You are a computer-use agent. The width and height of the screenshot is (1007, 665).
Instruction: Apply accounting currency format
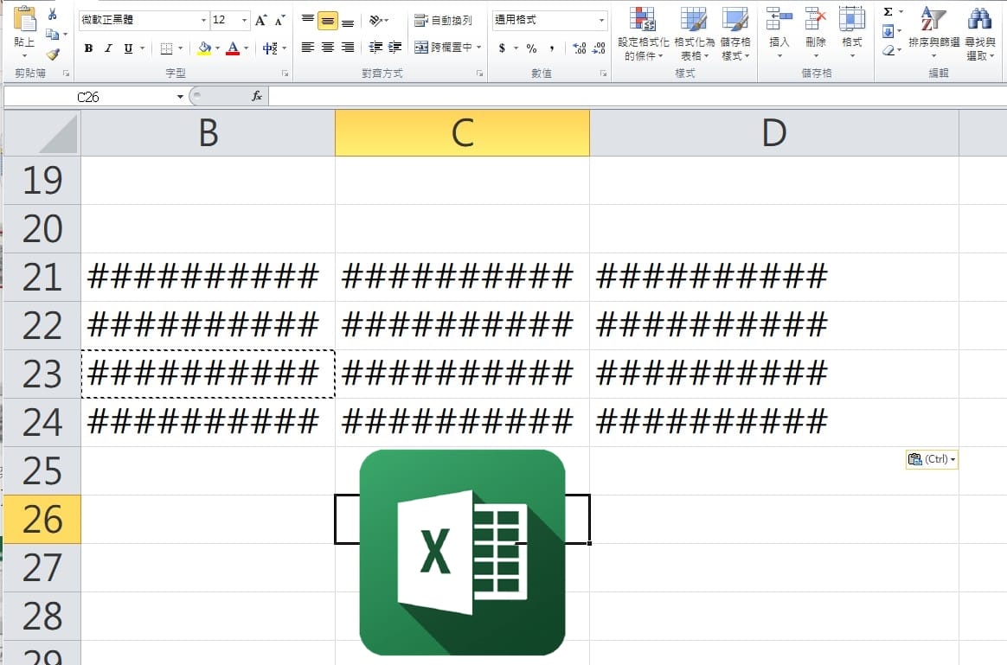502,48
